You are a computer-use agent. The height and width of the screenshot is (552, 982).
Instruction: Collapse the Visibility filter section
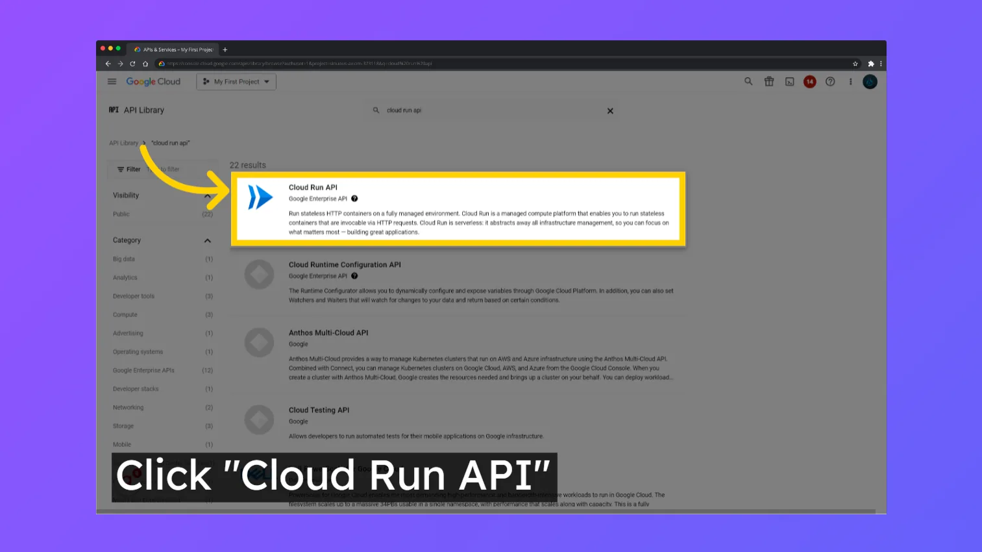point(208,195)
